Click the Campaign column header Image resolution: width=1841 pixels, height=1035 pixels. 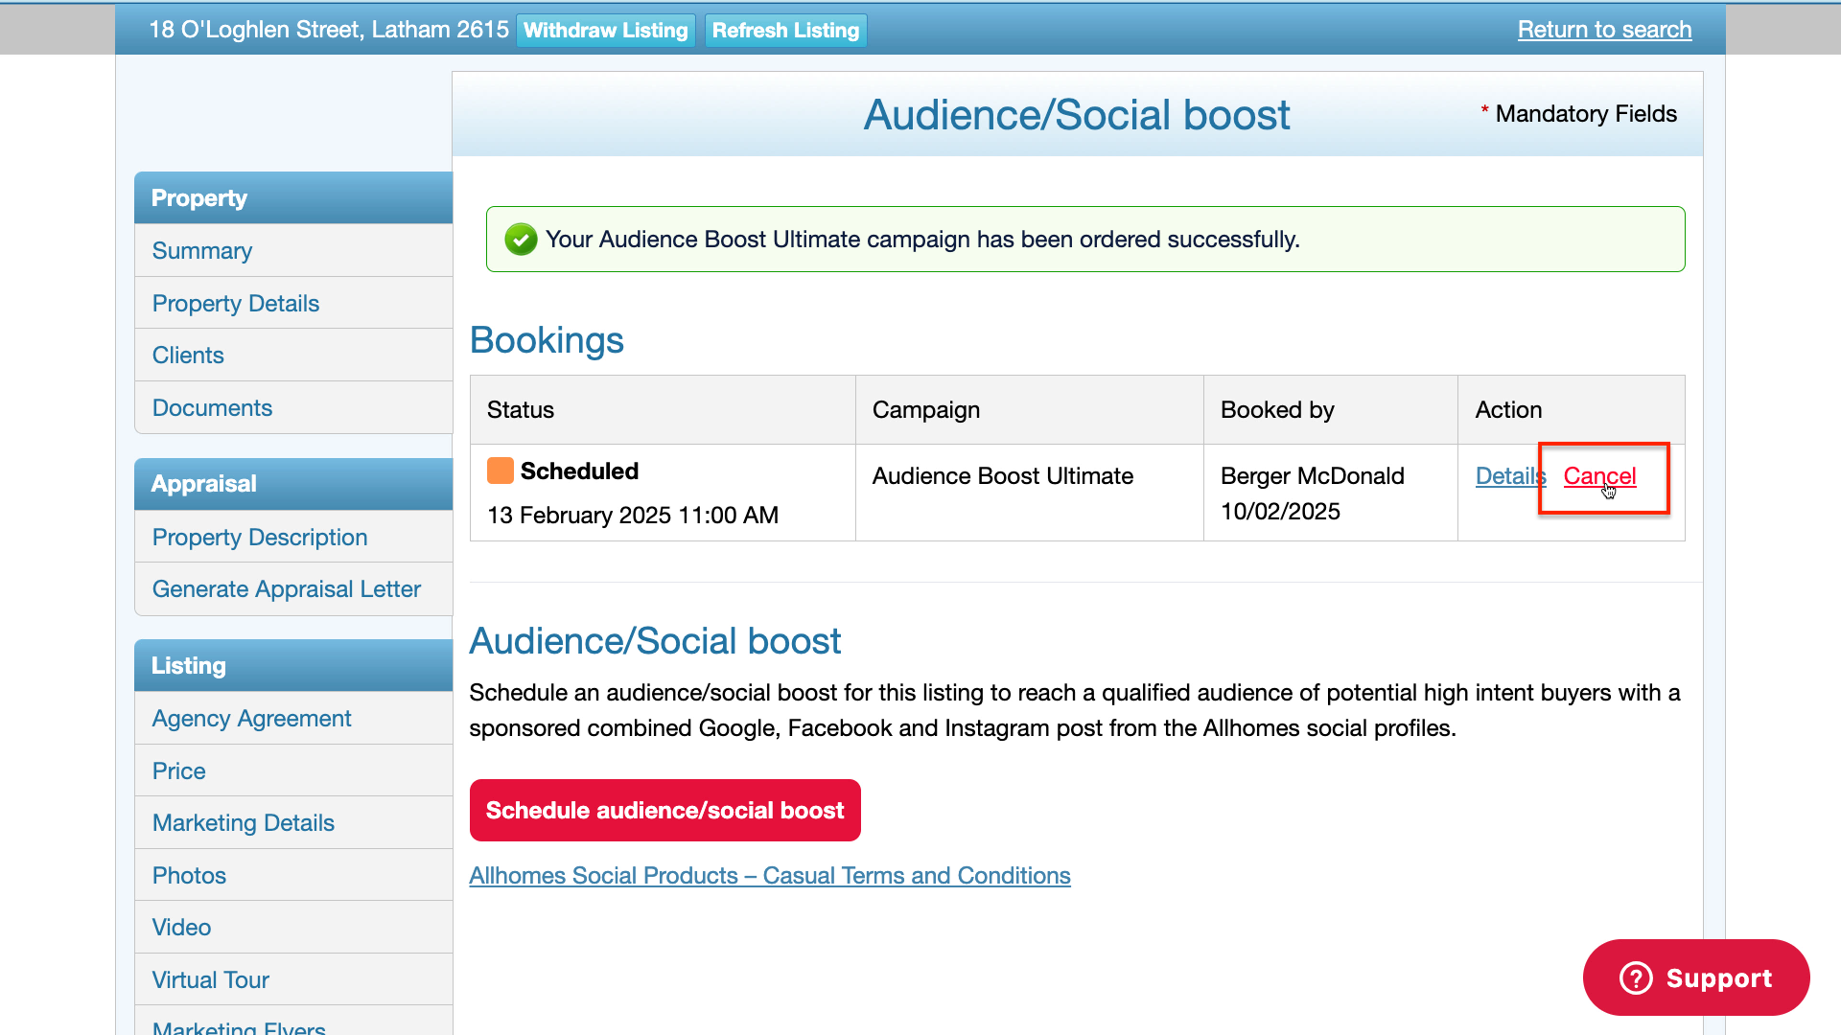point(1030,410)
